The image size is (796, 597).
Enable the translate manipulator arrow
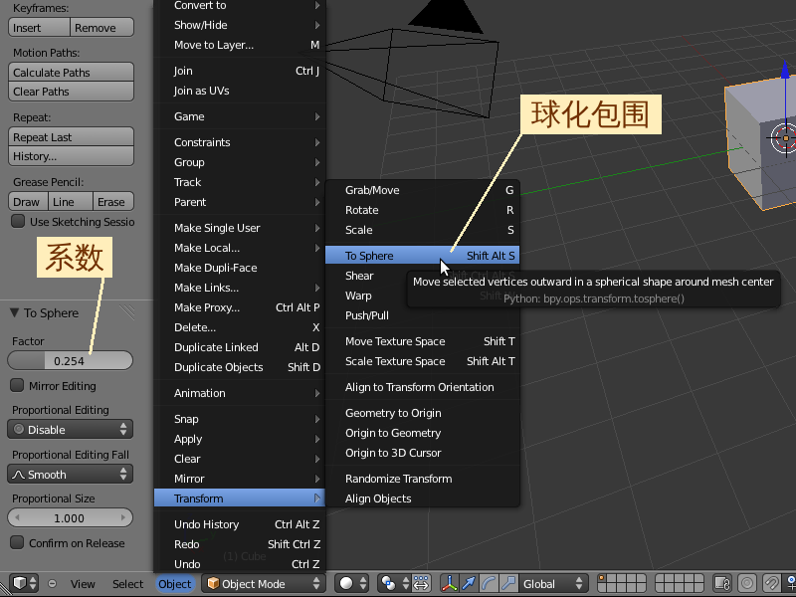[469, 583]
